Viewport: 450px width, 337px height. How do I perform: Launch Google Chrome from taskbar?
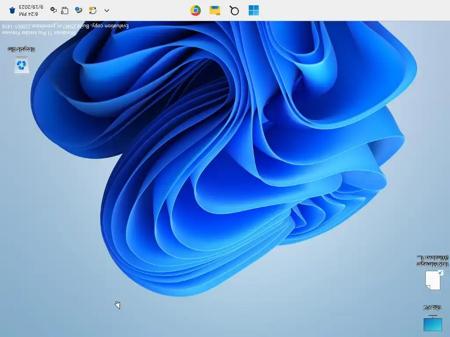pyautogui.click(x=196, y=11)
